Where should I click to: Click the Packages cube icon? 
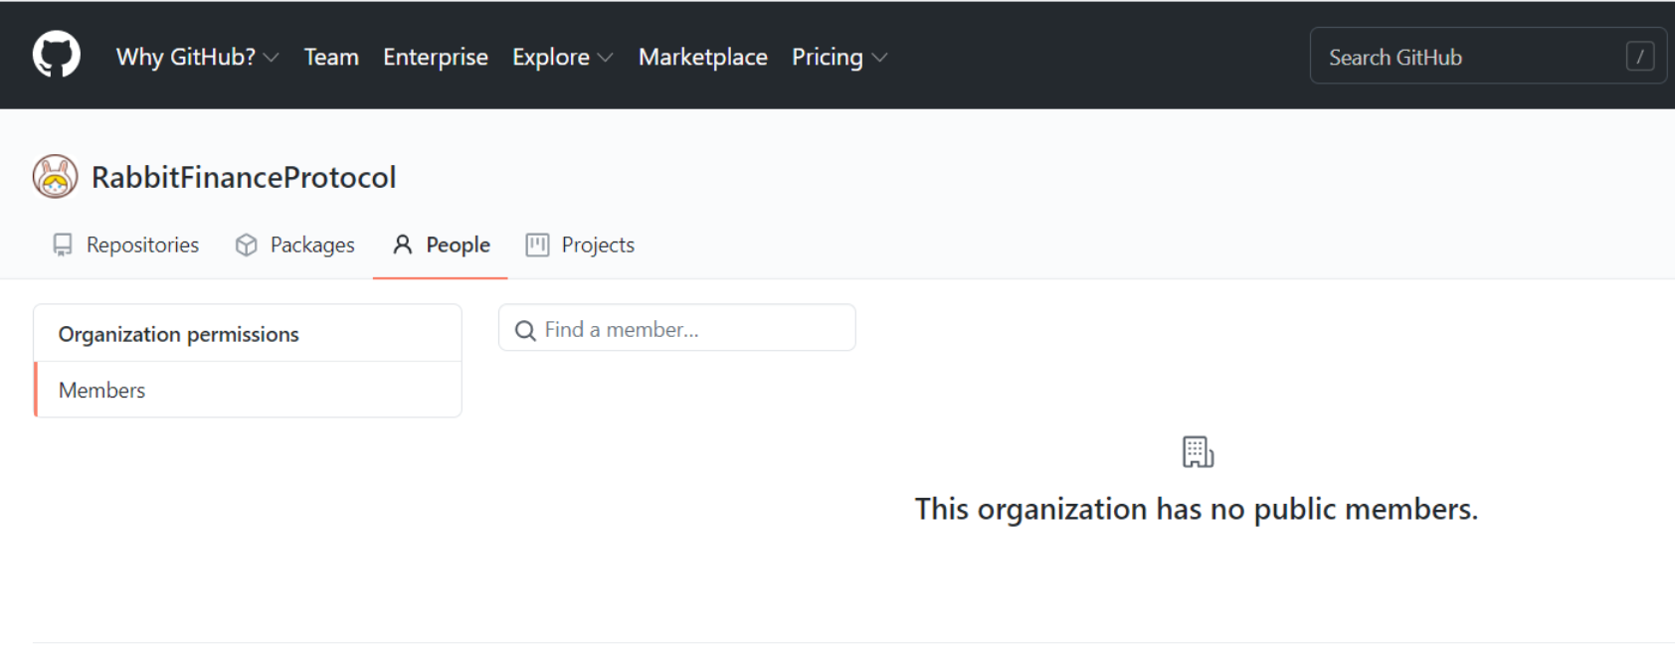[246, 245]
